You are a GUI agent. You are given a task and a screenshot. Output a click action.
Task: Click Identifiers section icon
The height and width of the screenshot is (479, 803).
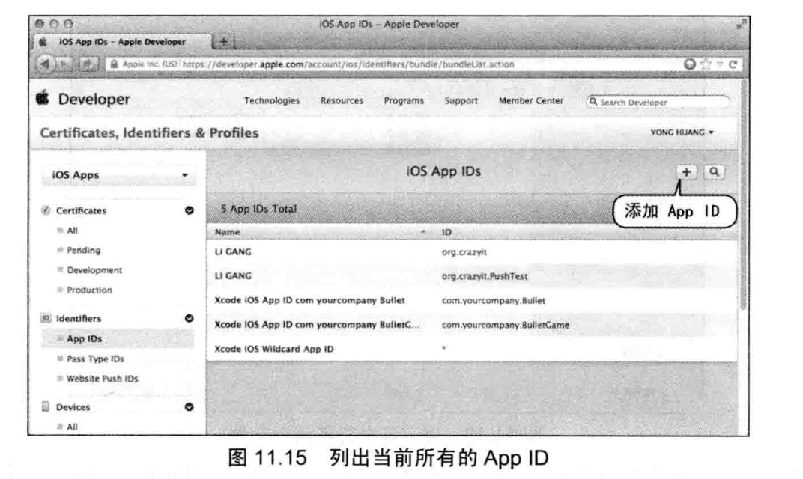click(46, 318)
